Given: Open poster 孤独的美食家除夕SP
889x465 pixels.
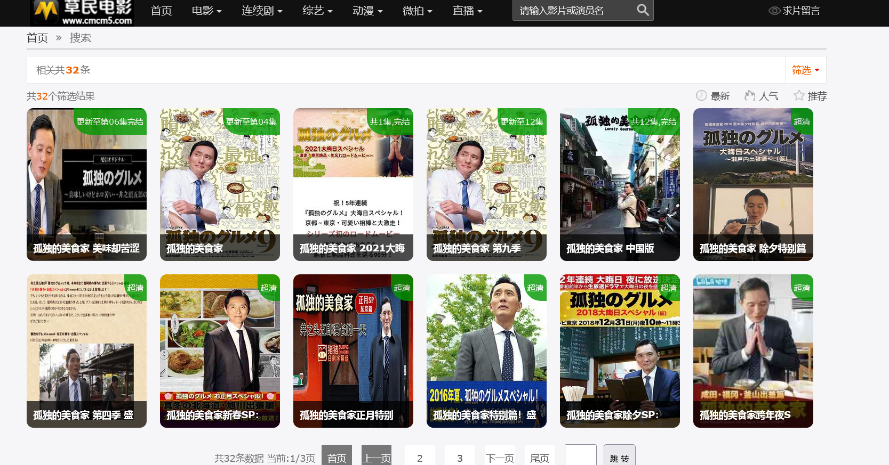Looking at the screenshot, I should coord(620,351).
